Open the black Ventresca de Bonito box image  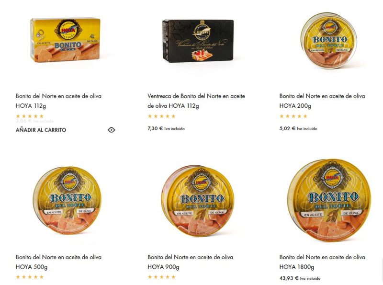pyautogui.click(x=198, y=41)
